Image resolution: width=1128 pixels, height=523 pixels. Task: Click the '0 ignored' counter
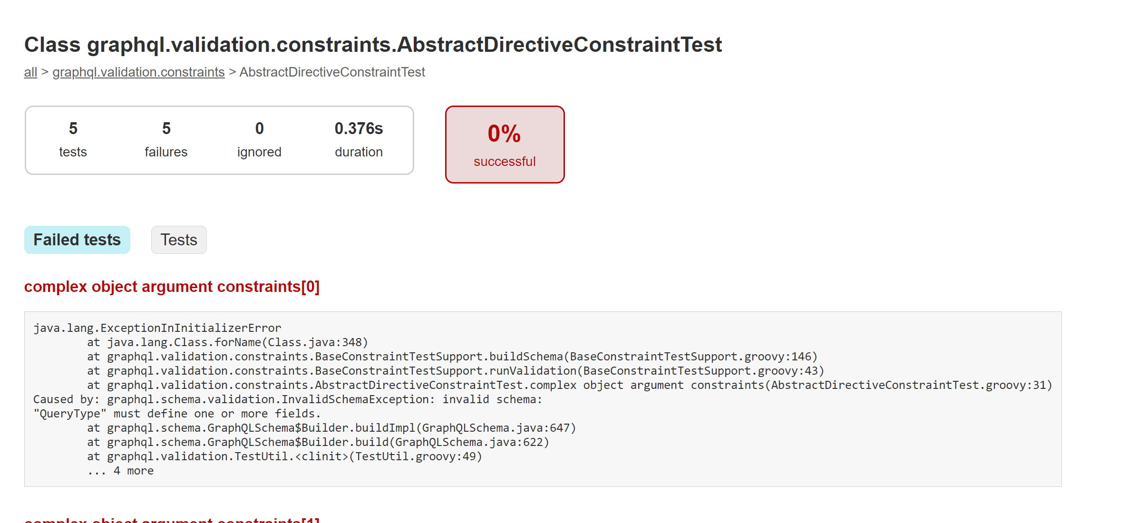[259, 140]
